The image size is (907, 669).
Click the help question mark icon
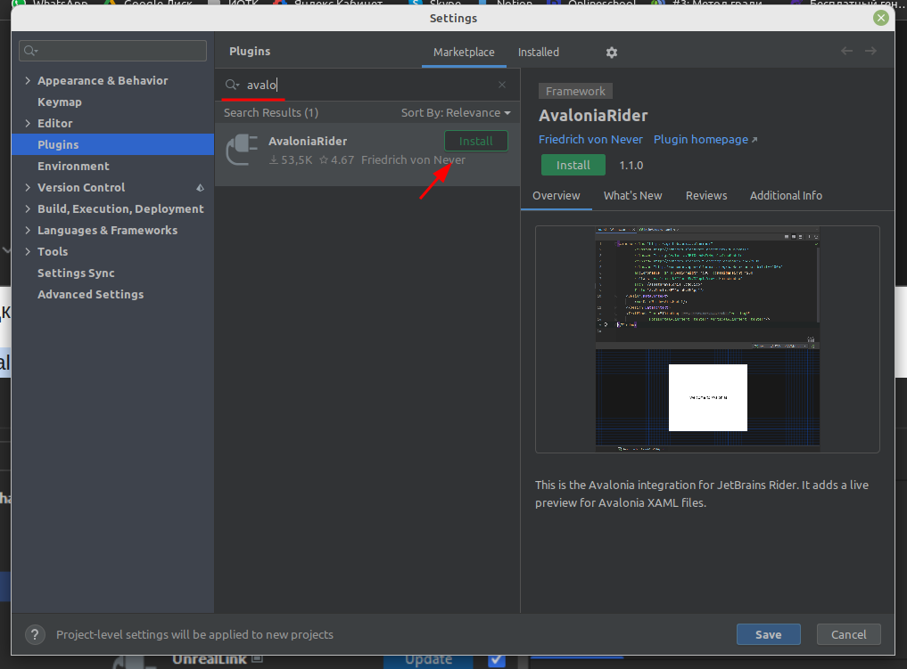pos(35,634)
